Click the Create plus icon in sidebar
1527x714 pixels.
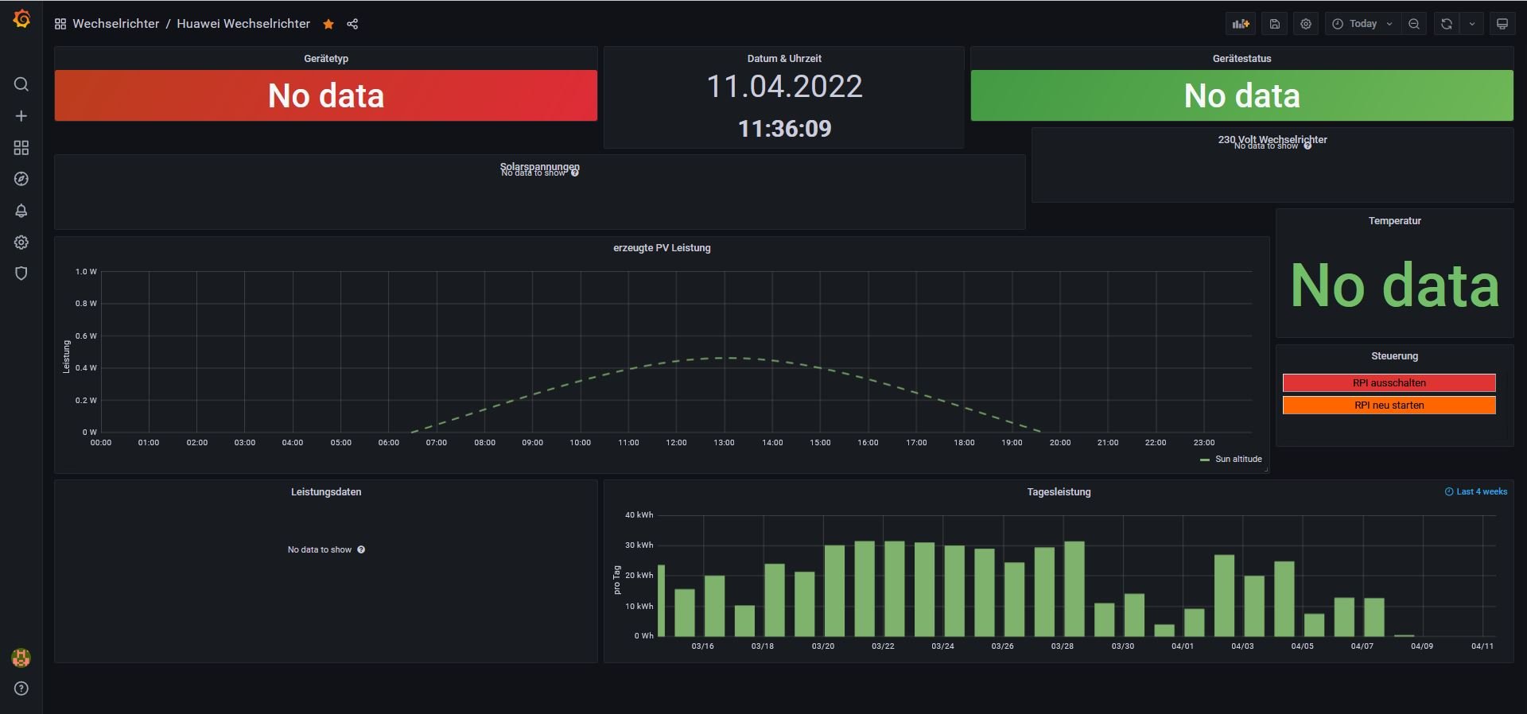coord(21,116)
